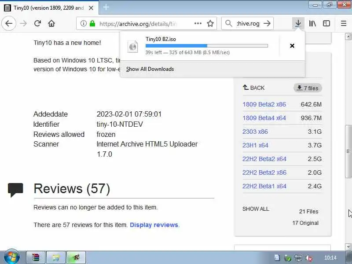
Task: Click the document tray icon
Action: click(277, 258)
